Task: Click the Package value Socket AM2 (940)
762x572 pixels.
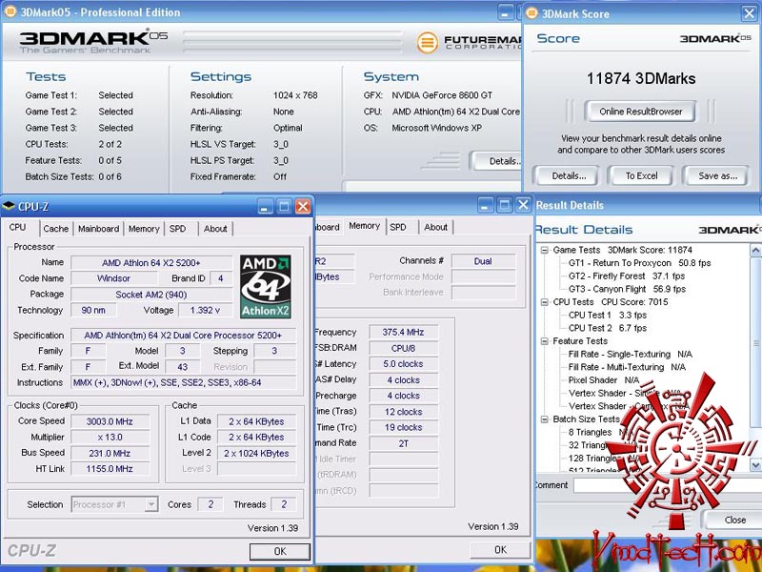Action: pos(151,295)
